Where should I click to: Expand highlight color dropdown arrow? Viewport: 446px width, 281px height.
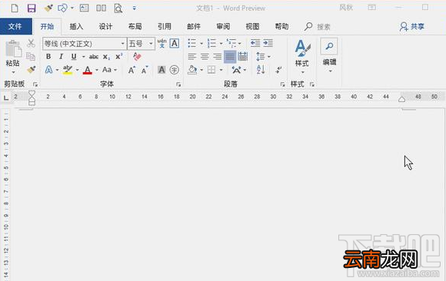77,70
